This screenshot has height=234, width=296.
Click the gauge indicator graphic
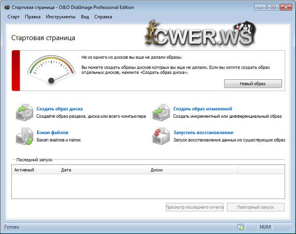pos(51,70)
